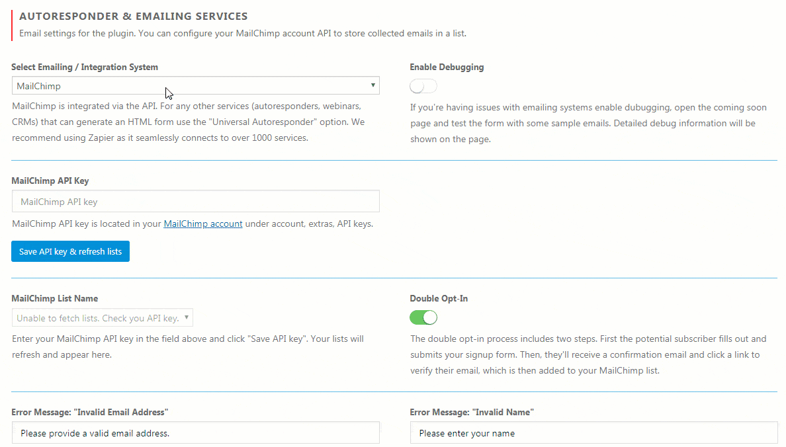Click Save API key & refresh lists button
This screenshot has height=447, width=786.
pos(70,251)
